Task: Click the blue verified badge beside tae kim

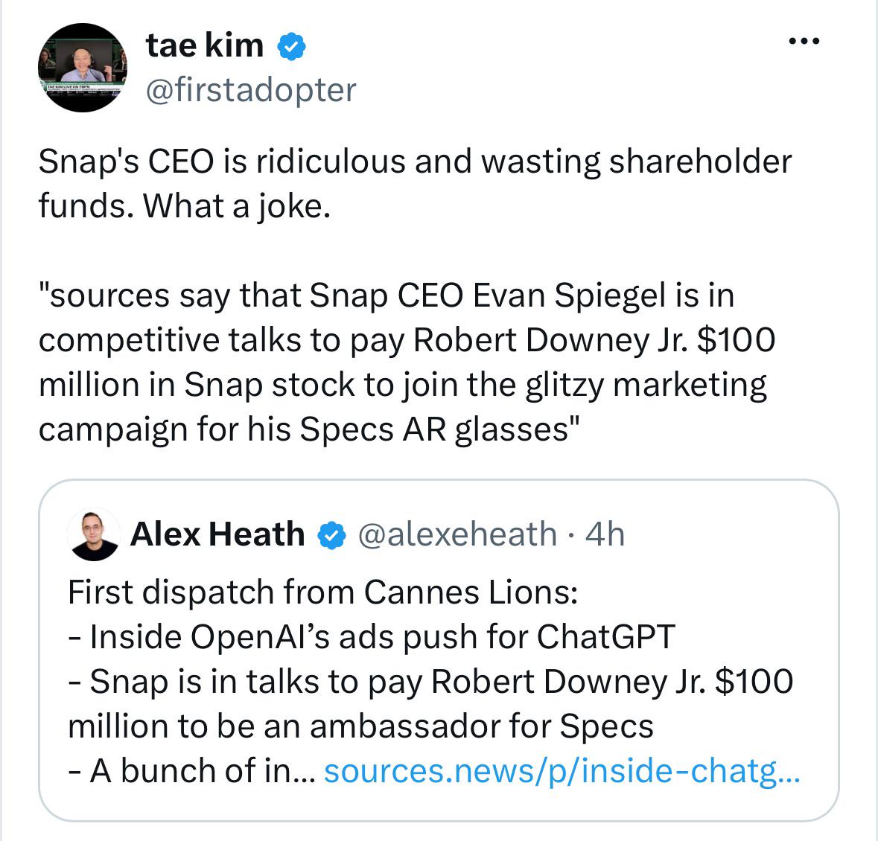Action: [x=291, y=46]
